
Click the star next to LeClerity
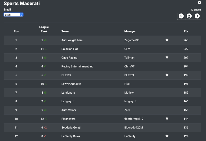[167, 136]
